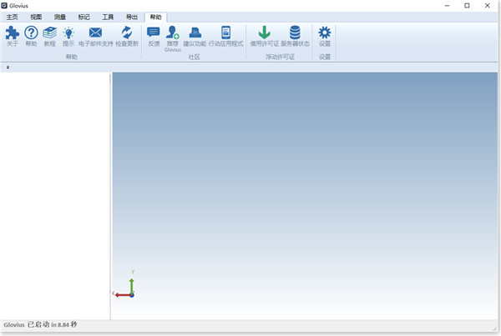Click 推荐 Glovius recommend icon
Screen dimensions: 501x336
click(173, 34)
